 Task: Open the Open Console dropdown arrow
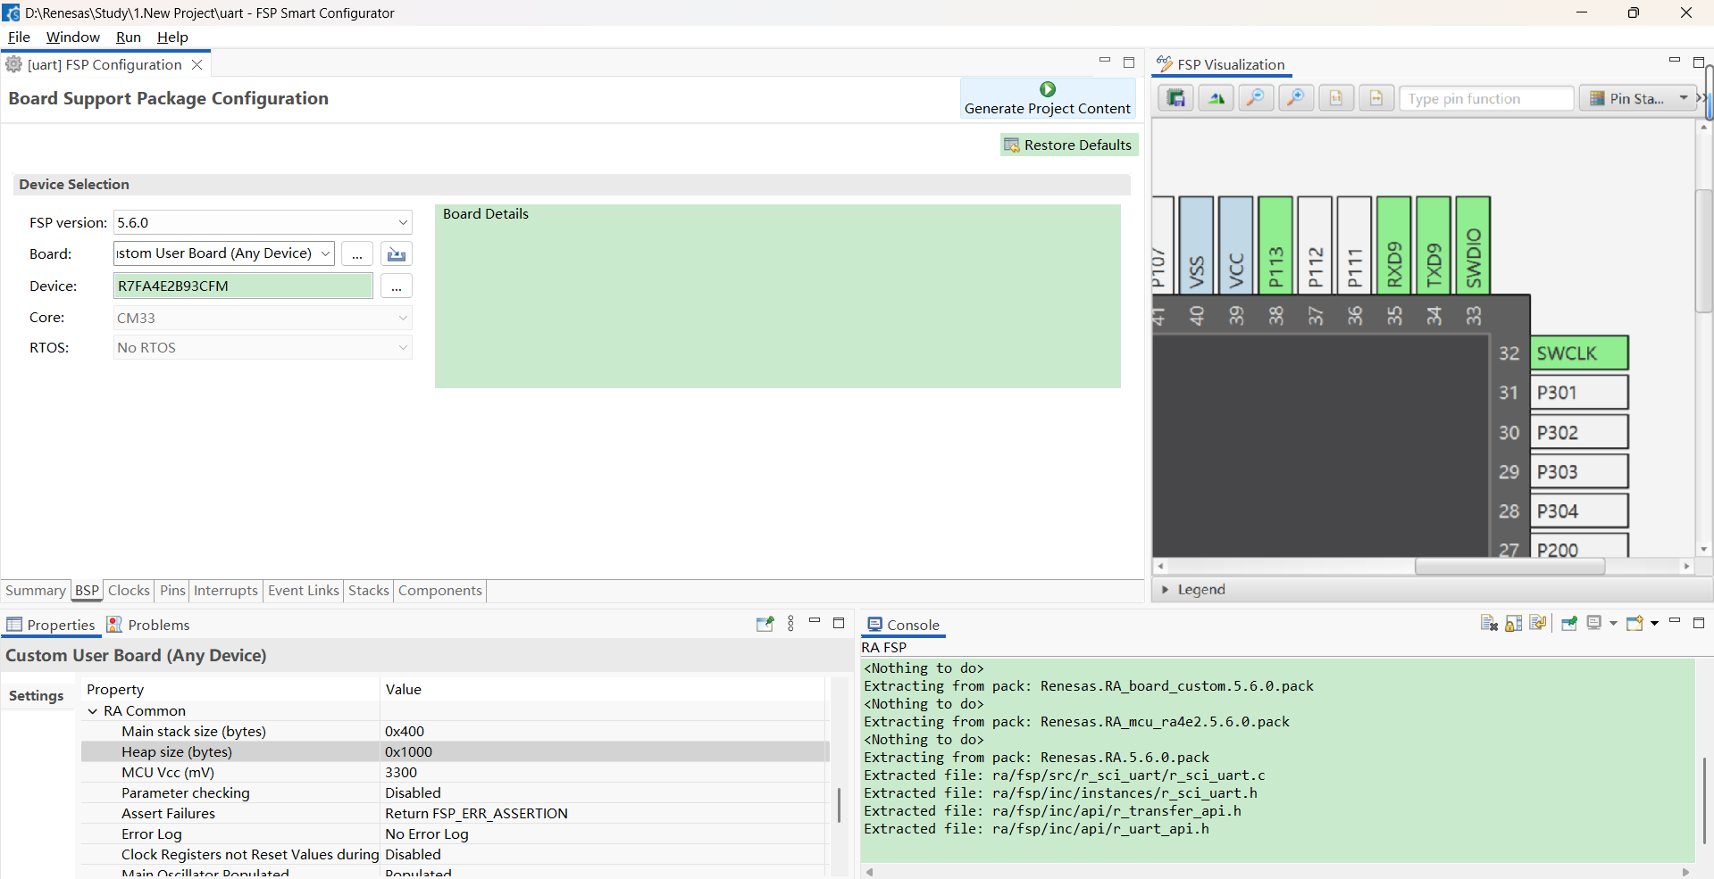coord(1654,624)
